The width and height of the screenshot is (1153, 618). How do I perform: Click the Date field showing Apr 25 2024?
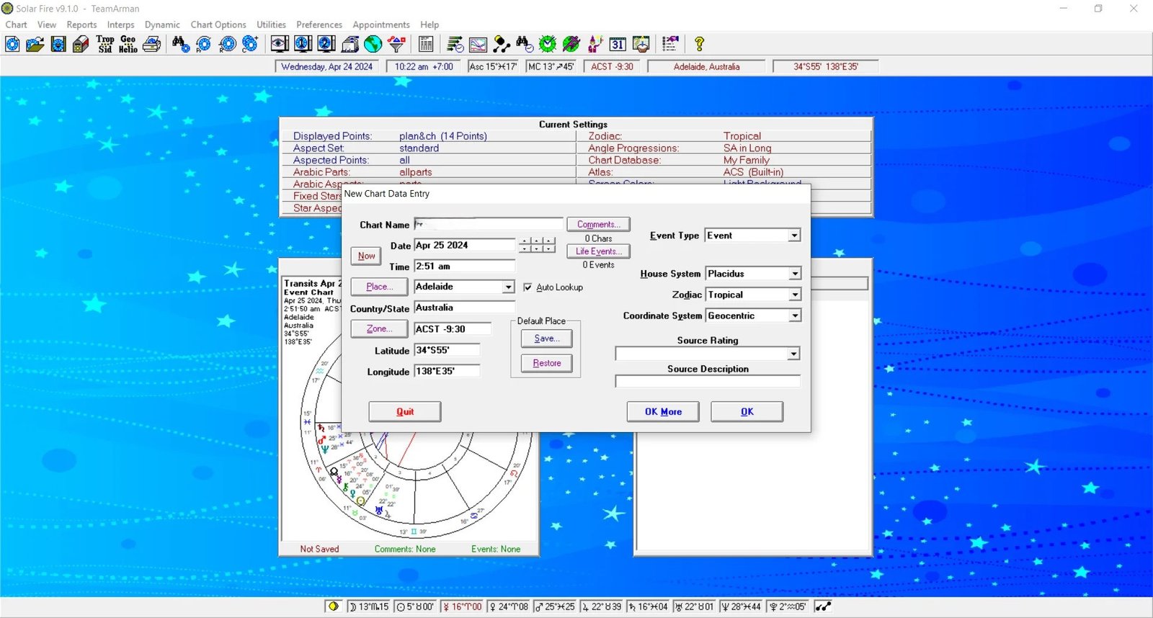click(x=465, y=246)
